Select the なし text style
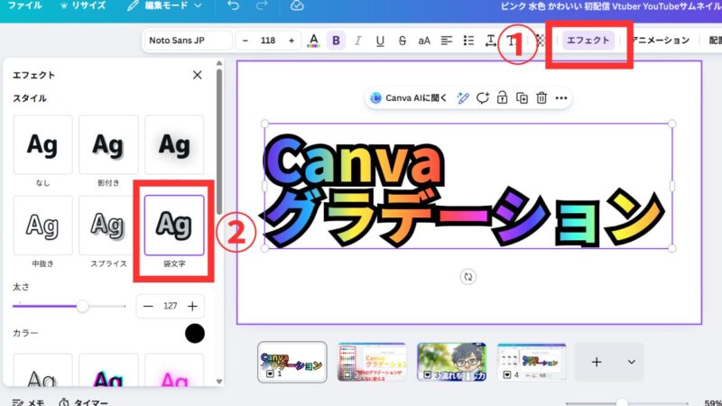The height and width of the screenshot is (406, 722). [x=42, y=145]
